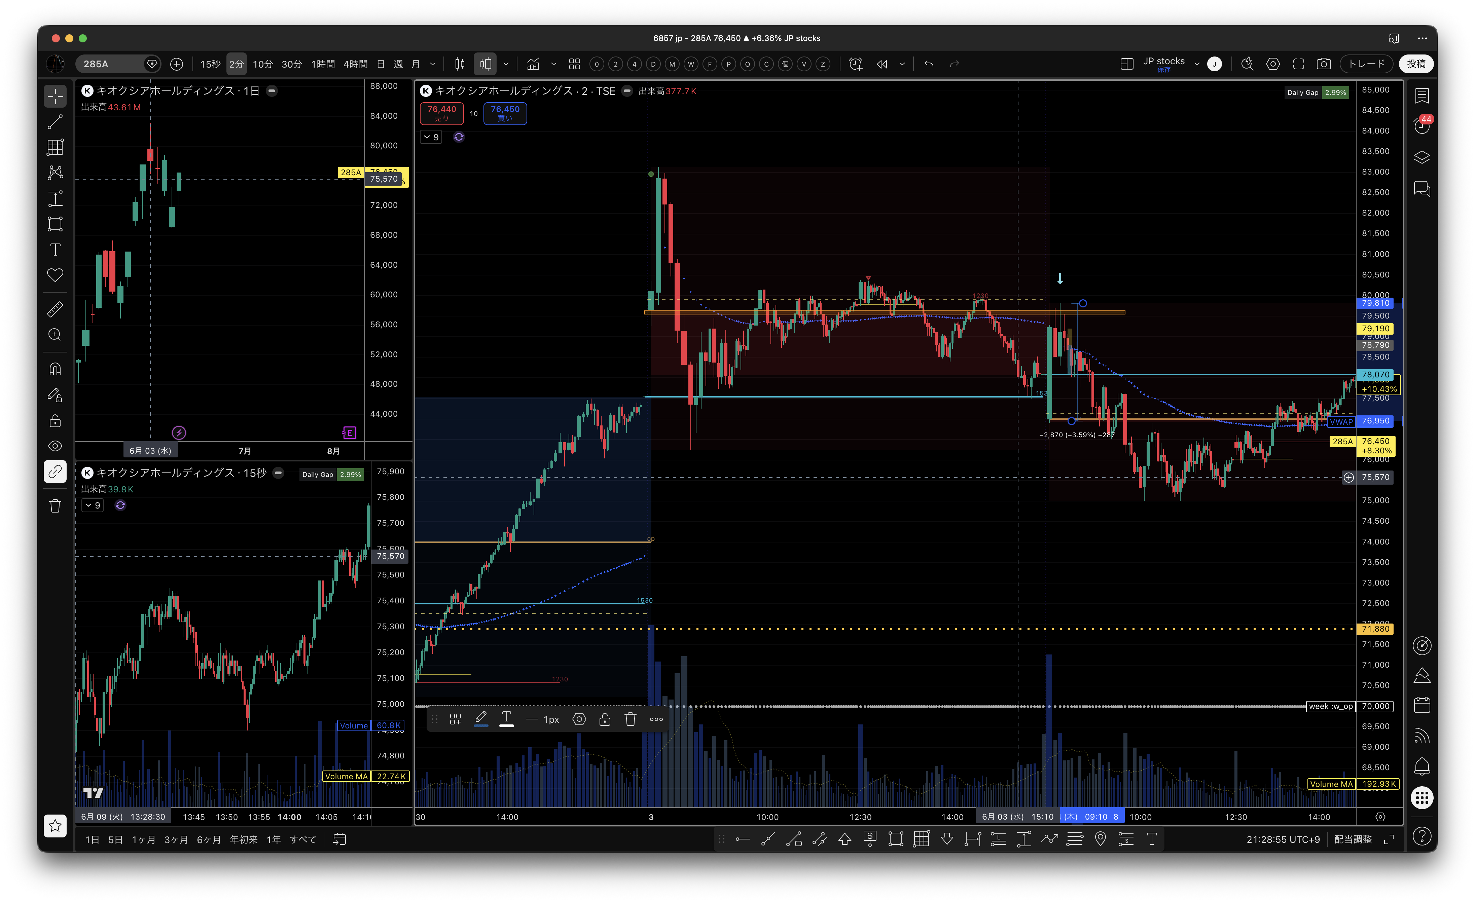Select 年初来 date range
Image resolution: width=1475 pixels, height=902 pixels.
point(244,840)
